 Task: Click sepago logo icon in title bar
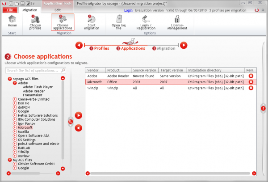coord(4,3)
